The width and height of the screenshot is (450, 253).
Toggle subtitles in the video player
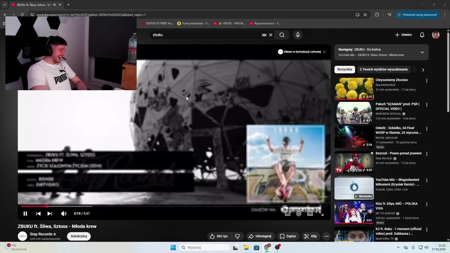[288, 214]
